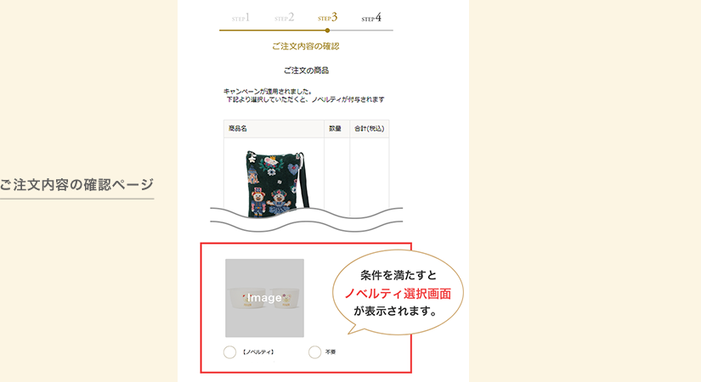Choose the 不要 radio option
The width and height of the screenshot is (701, 382).
[x=314, y=352]
